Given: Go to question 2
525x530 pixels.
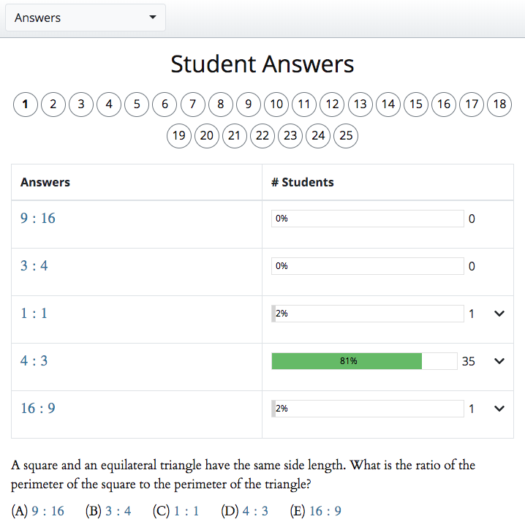Looking at the screenshot, I should (x=53, y=104).
